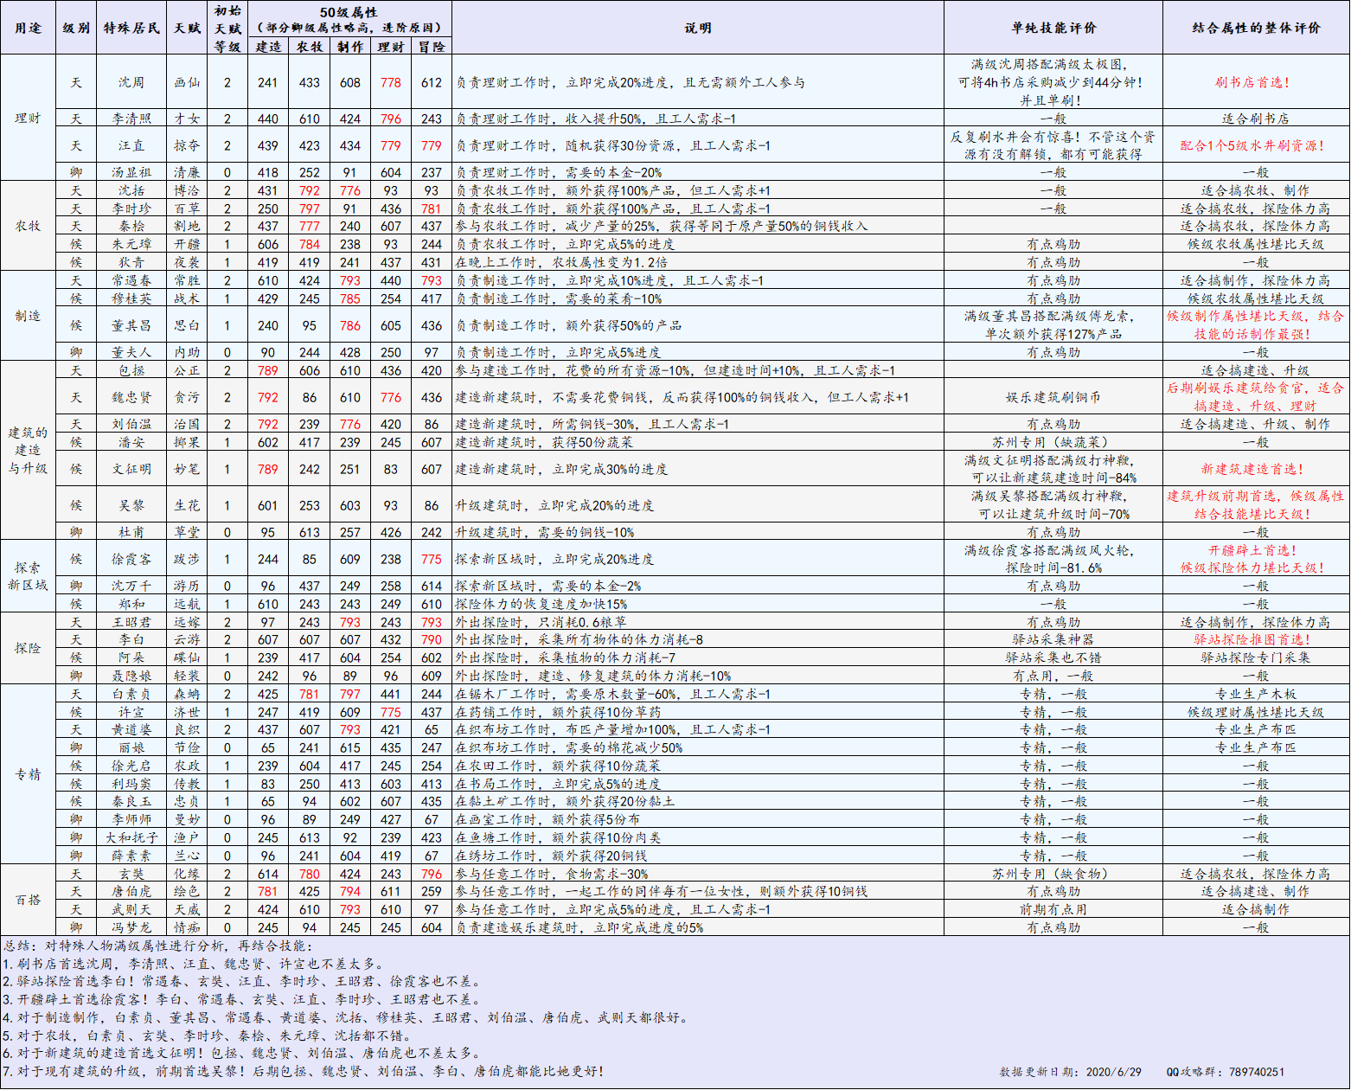
Task: Click the 杜甫 name cell
Action: click(x=131, y=532)
